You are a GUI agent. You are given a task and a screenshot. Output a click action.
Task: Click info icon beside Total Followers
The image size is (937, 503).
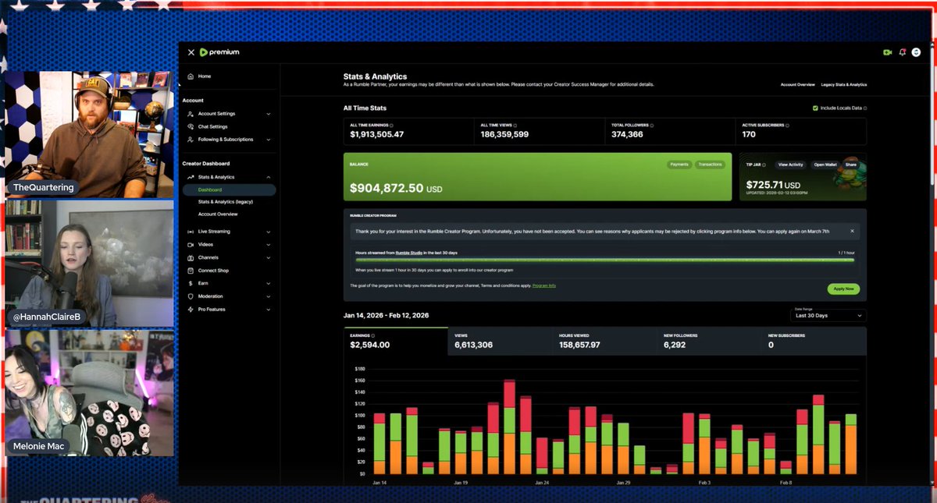tap(651, 125)
